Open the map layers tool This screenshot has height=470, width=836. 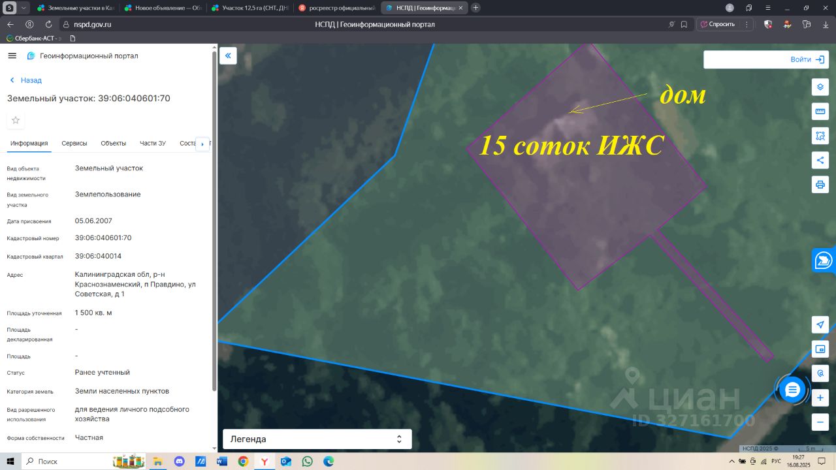pyautogui.click(x=820, y=87)
